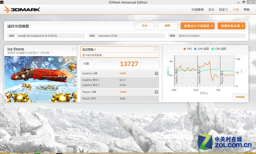
Task: Open the 自定义 custom tab
Action: [223, 10]
